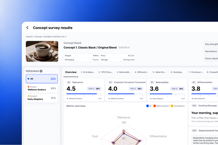Open the Projects breadcrumb link
This screenshot has height=145, width=218.
point(29,37)
